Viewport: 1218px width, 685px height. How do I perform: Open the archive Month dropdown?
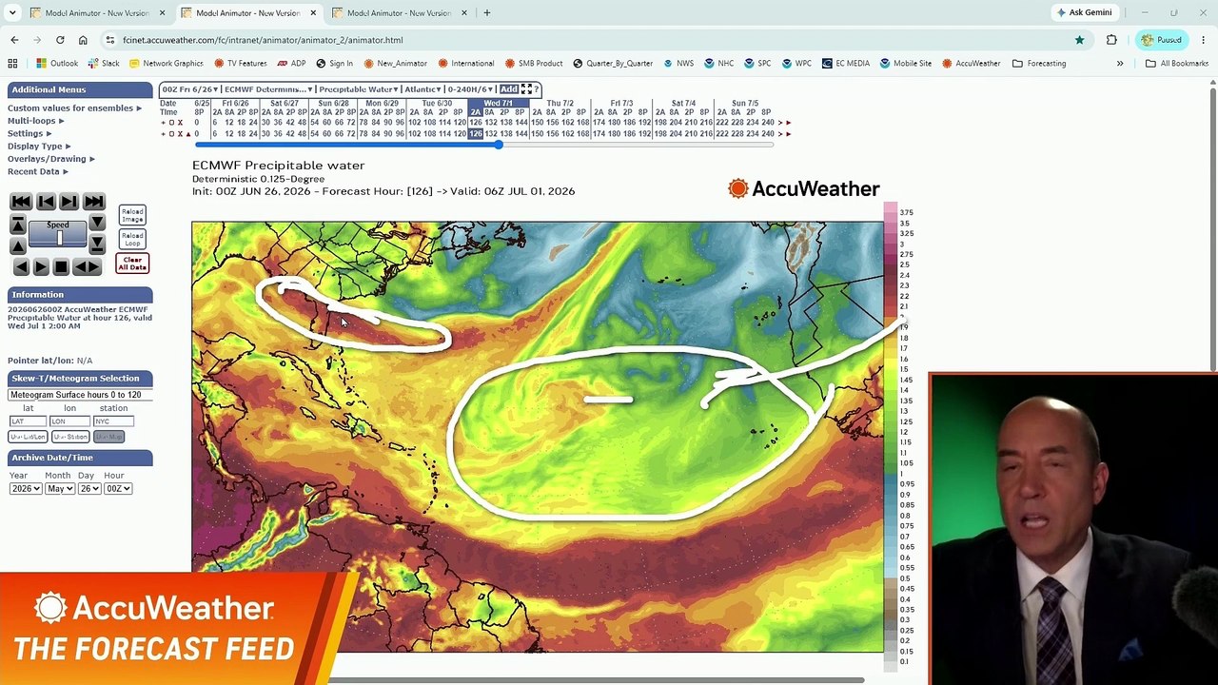click(59, 489)
